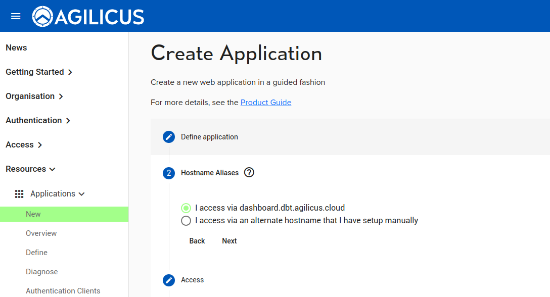Collapse the Resources section

point(30,169)
